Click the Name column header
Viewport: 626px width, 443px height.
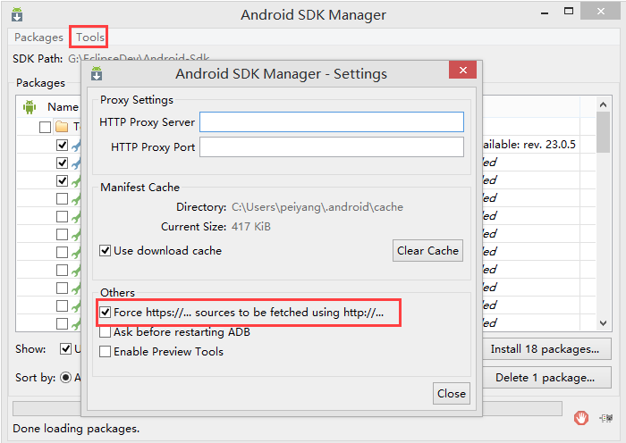point(63,107)
